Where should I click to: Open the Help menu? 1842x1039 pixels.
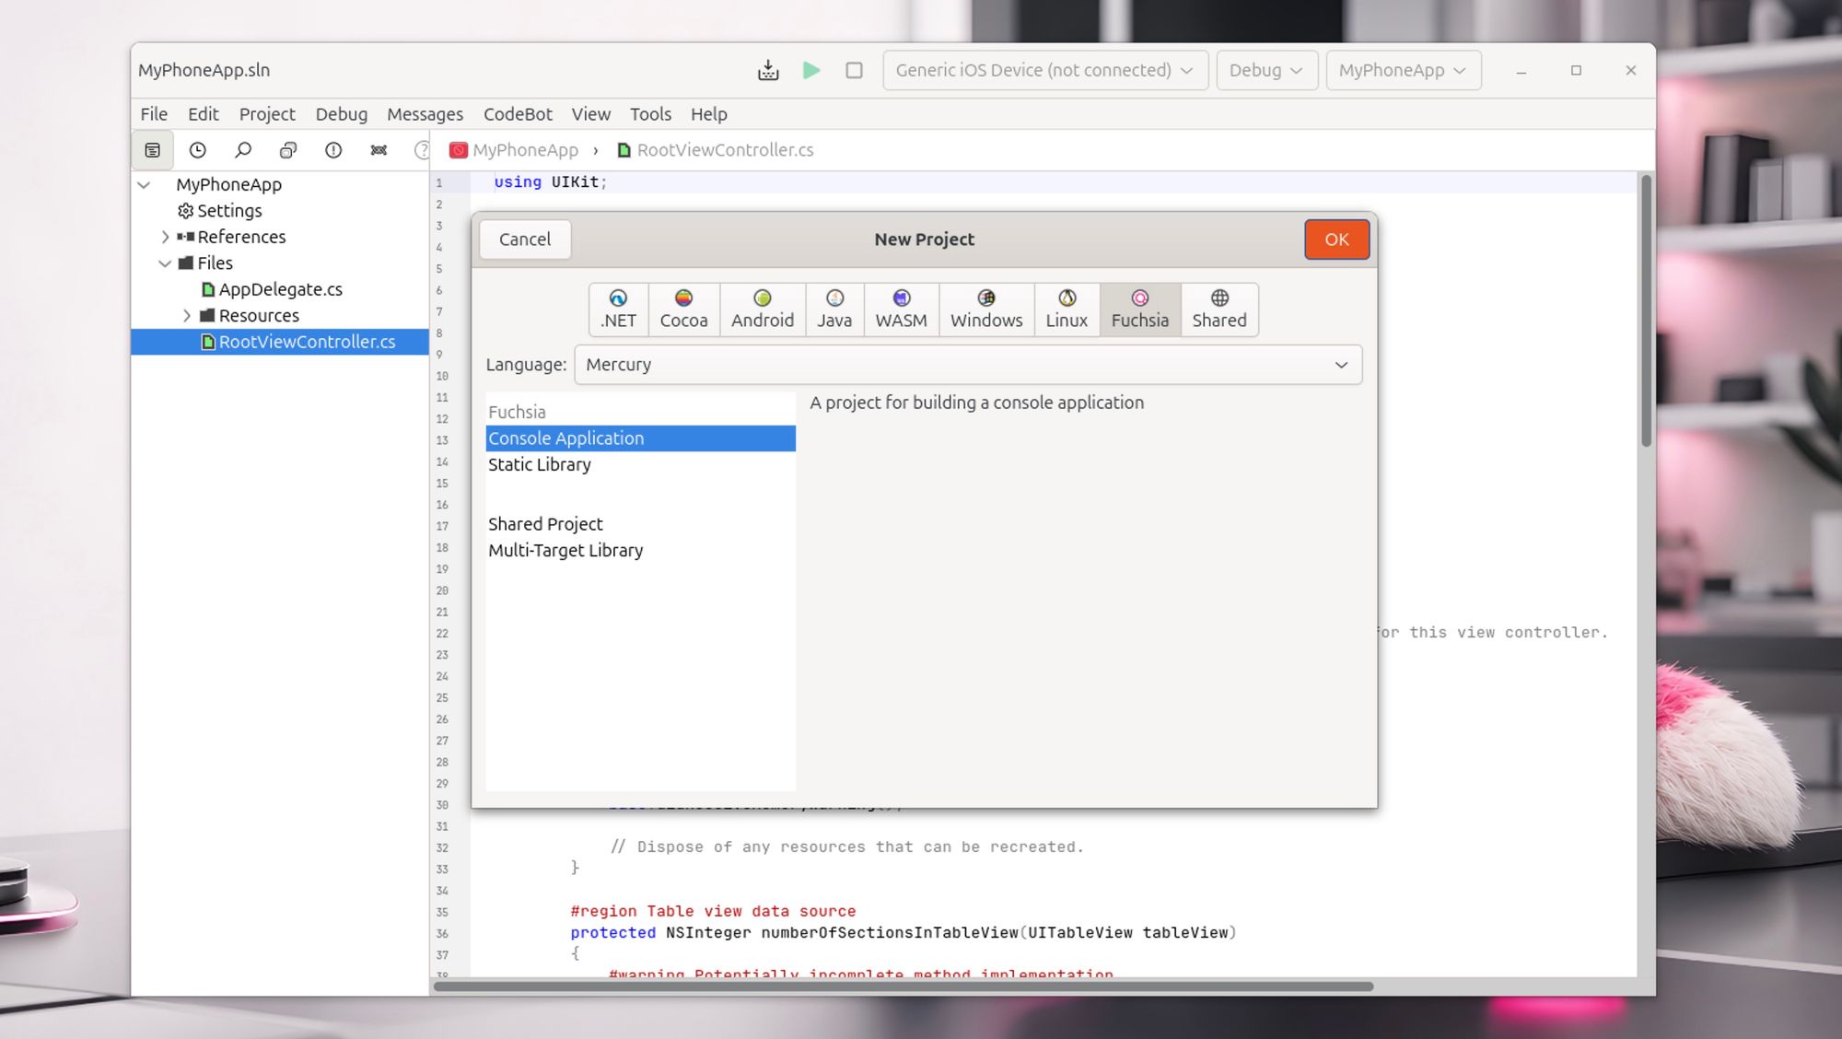pyautogui.click(x=708, y=114)
